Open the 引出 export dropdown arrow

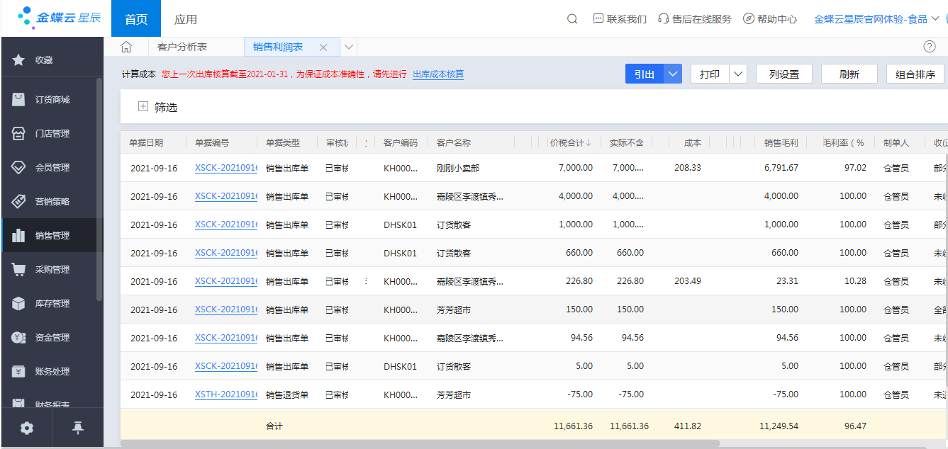(x=673, y=74)
